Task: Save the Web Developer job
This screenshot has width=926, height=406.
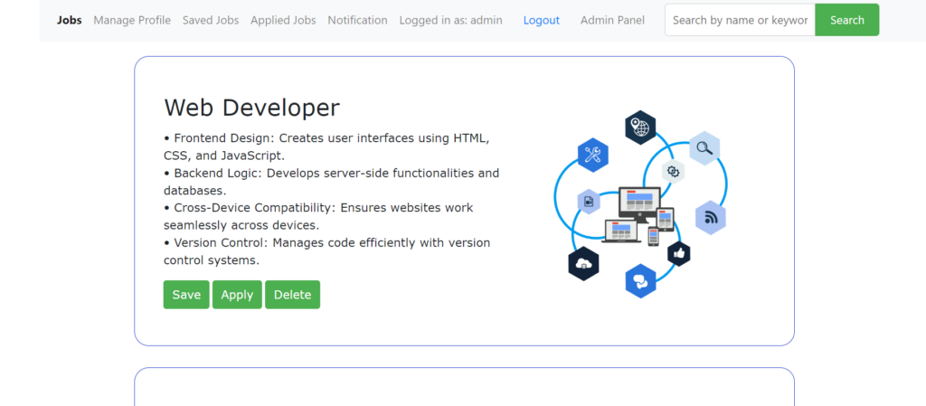Action: tap(186, 295)
